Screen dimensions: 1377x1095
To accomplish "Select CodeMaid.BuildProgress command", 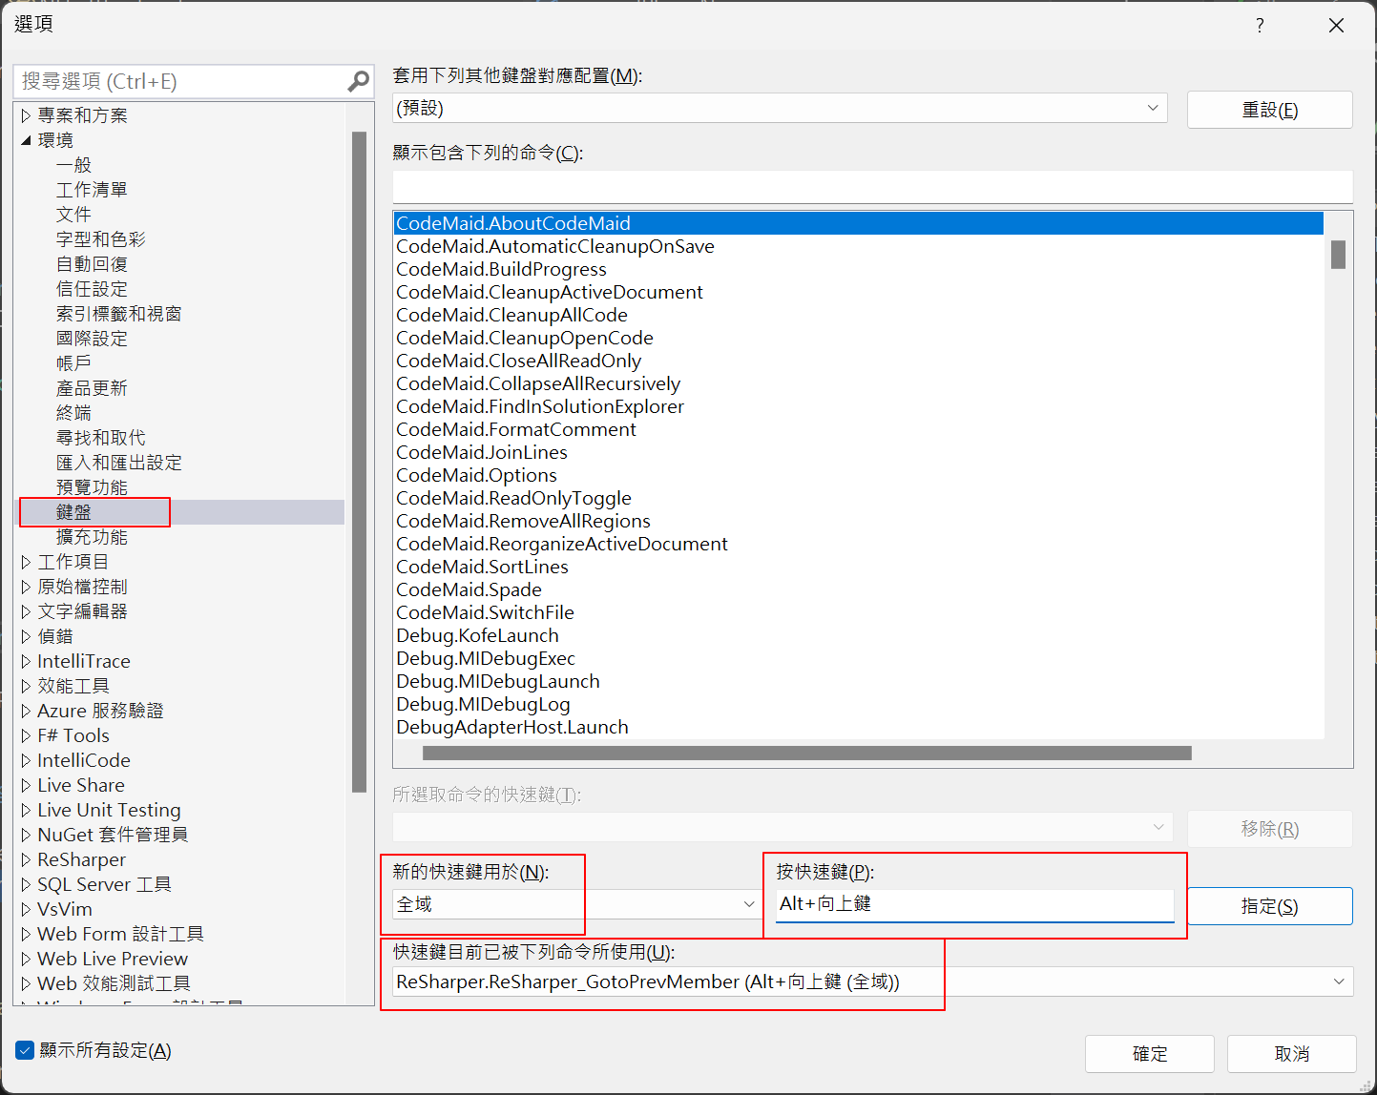I will click(x=501, y=269).
